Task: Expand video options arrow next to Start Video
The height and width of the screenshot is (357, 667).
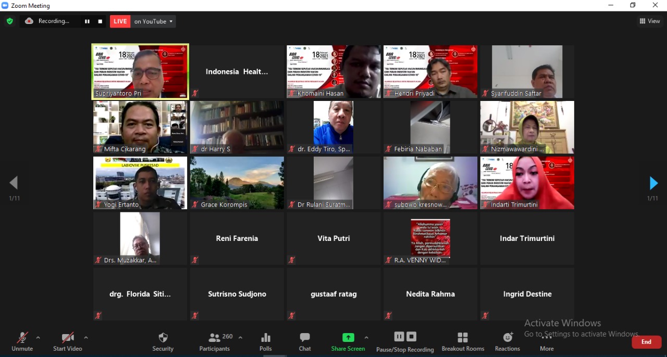Action: (x=86, y=338)
